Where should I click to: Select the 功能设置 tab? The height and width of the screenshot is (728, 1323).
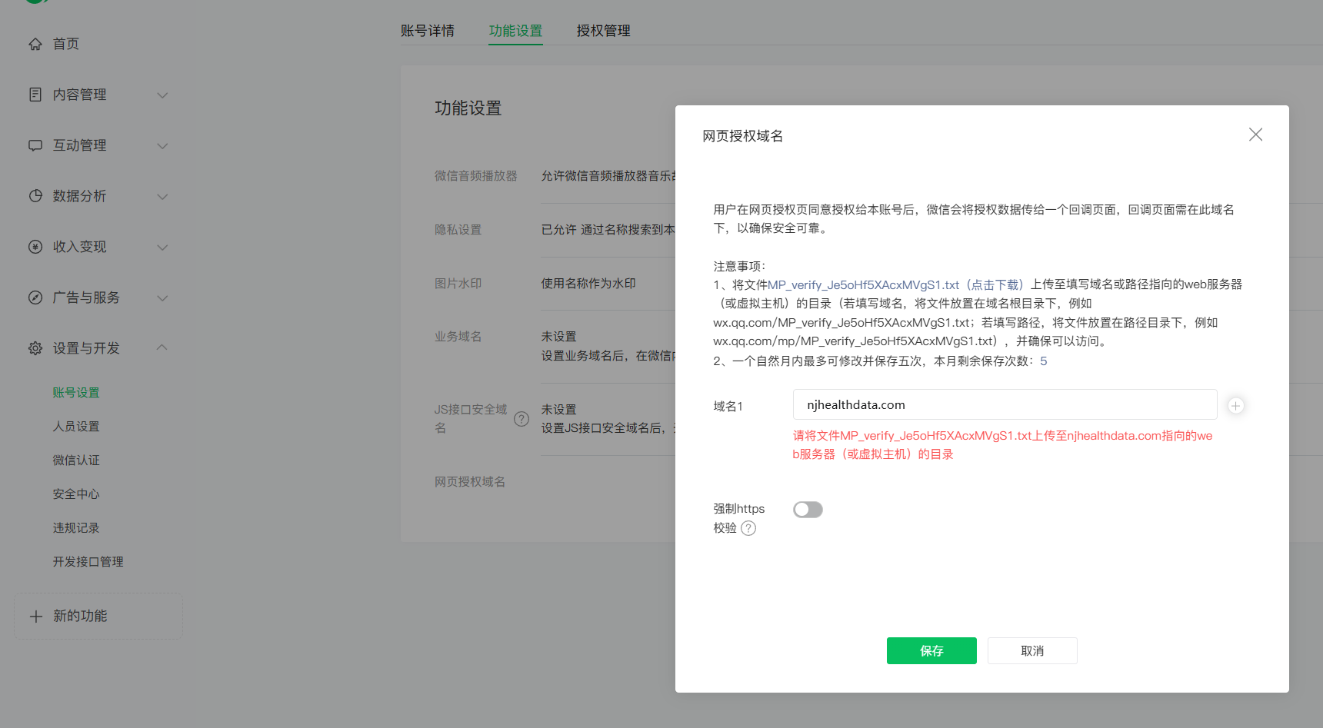pos(515,31)
